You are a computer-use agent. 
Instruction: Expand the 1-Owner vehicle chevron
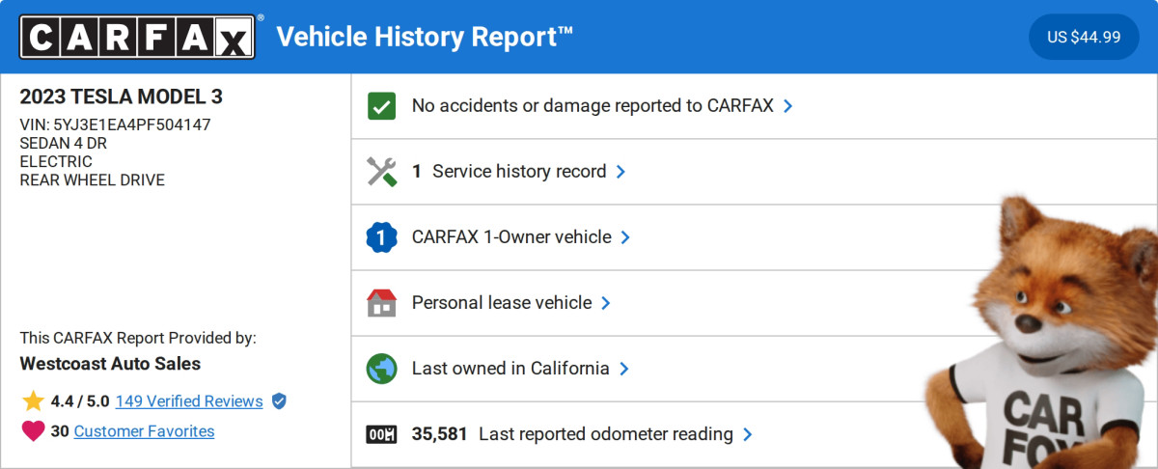point(625,237)
